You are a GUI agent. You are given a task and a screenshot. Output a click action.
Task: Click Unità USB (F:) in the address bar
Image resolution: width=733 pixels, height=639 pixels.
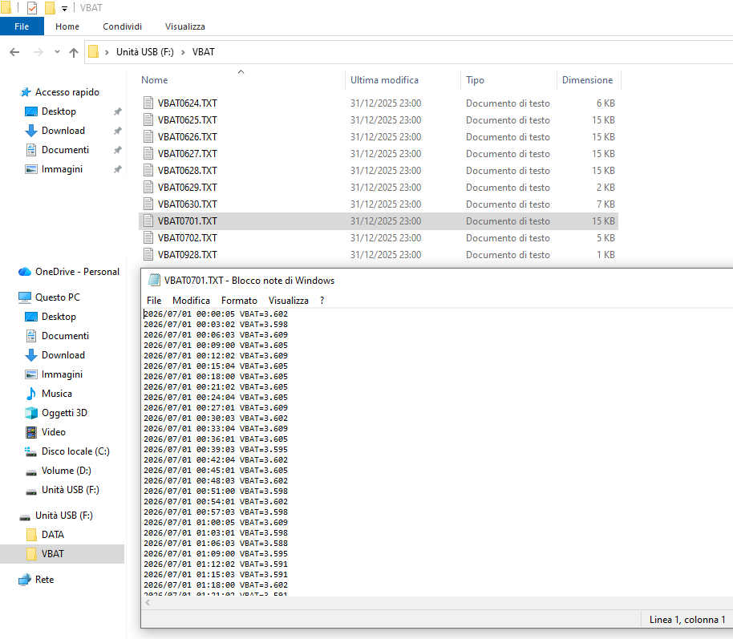[x=145, y=52]
